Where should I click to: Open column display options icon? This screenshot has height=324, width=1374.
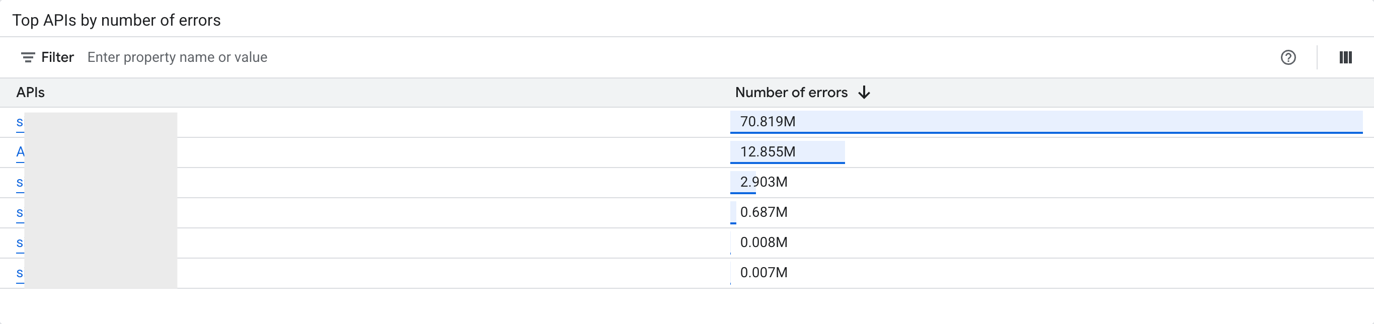(1345, 57)
